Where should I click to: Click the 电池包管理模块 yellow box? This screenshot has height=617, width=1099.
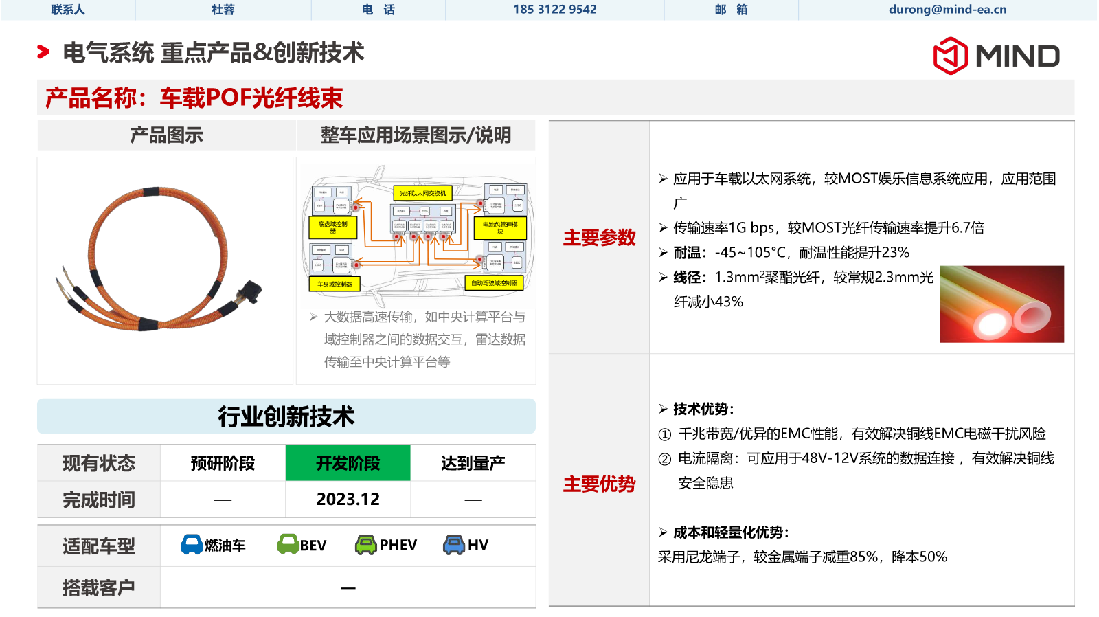pos(500,228)
